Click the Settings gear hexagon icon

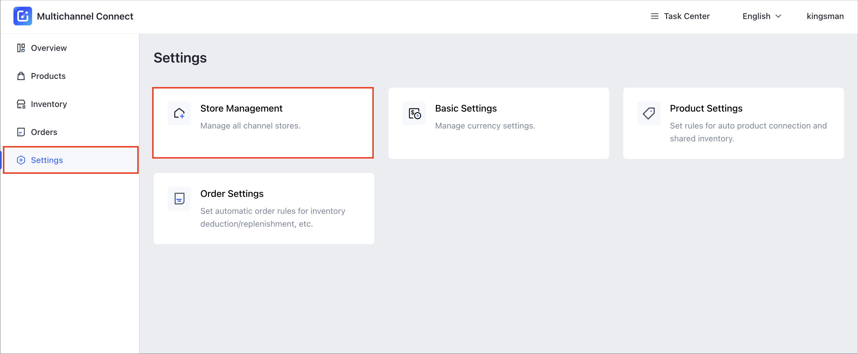click(21, 160)
